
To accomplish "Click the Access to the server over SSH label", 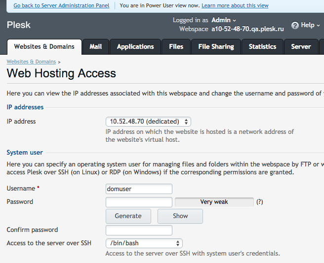I will [49, 243].
